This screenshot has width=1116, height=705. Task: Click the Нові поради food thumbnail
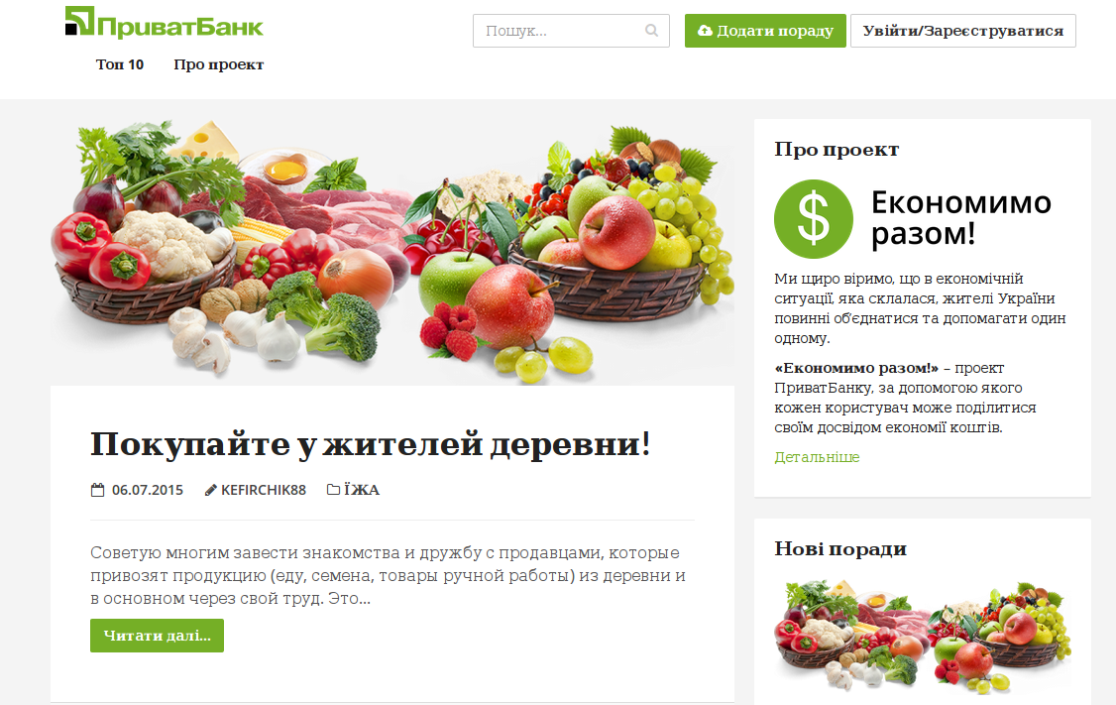click(923, 638)
